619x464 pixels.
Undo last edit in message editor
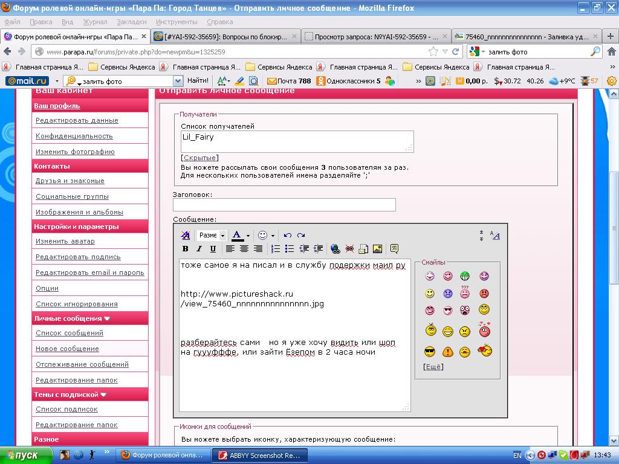click(x=287, y=236)
